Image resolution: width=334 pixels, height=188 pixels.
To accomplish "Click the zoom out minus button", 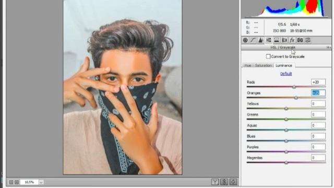I will coord(11,182).
